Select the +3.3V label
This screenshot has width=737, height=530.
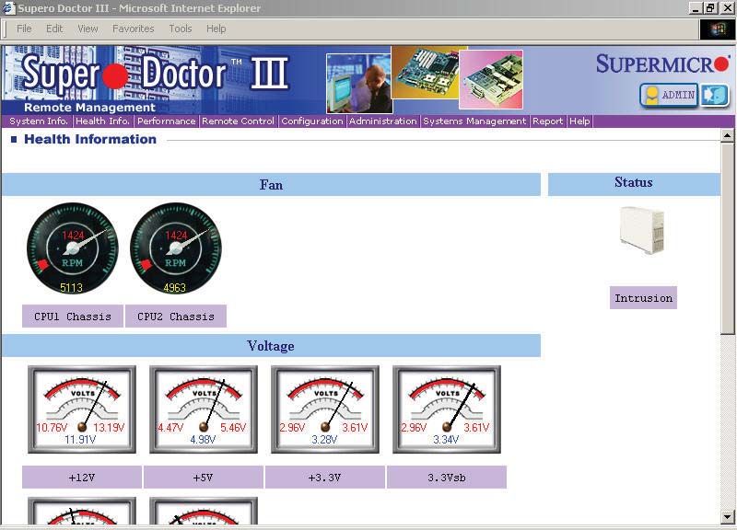325,478
